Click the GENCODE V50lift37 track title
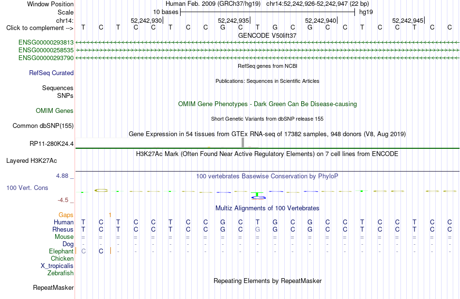The width and height of the screenshot is (460, 299). [x=267, y=35]
